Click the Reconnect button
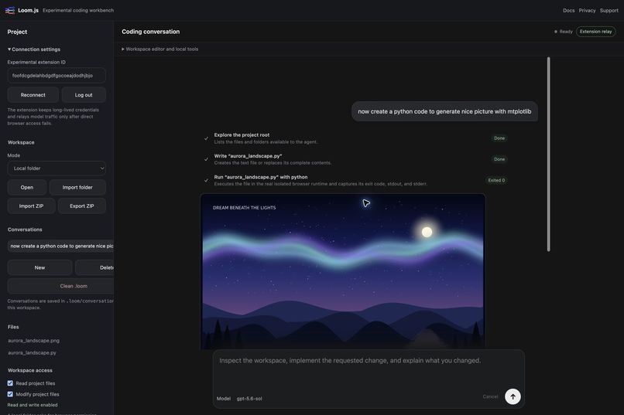 point(33,95)
